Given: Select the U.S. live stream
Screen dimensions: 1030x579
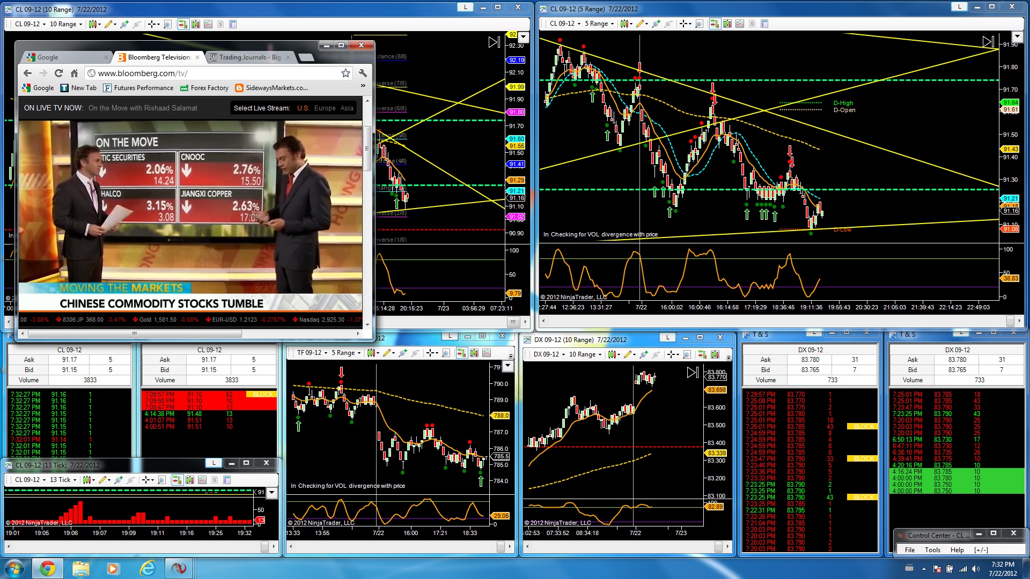Looking at the screenshot, I should (x=303, y=108).
